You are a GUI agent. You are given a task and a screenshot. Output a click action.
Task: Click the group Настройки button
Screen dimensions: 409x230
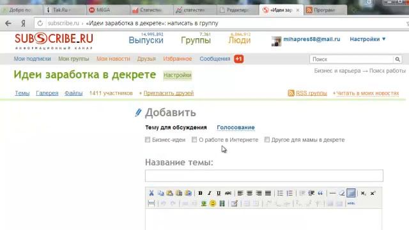point(178,75)
